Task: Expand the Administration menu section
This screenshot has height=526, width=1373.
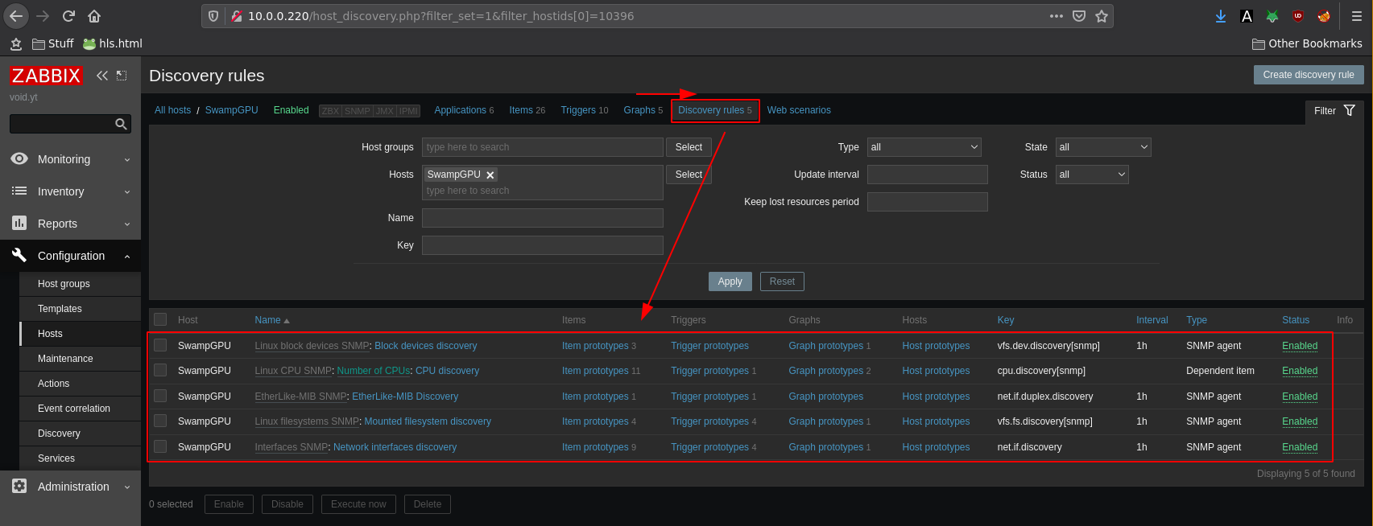Action: [x=70, y=487]
